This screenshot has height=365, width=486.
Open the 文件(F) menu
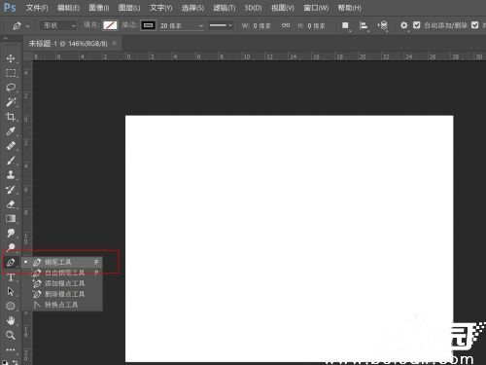point(37,8)
